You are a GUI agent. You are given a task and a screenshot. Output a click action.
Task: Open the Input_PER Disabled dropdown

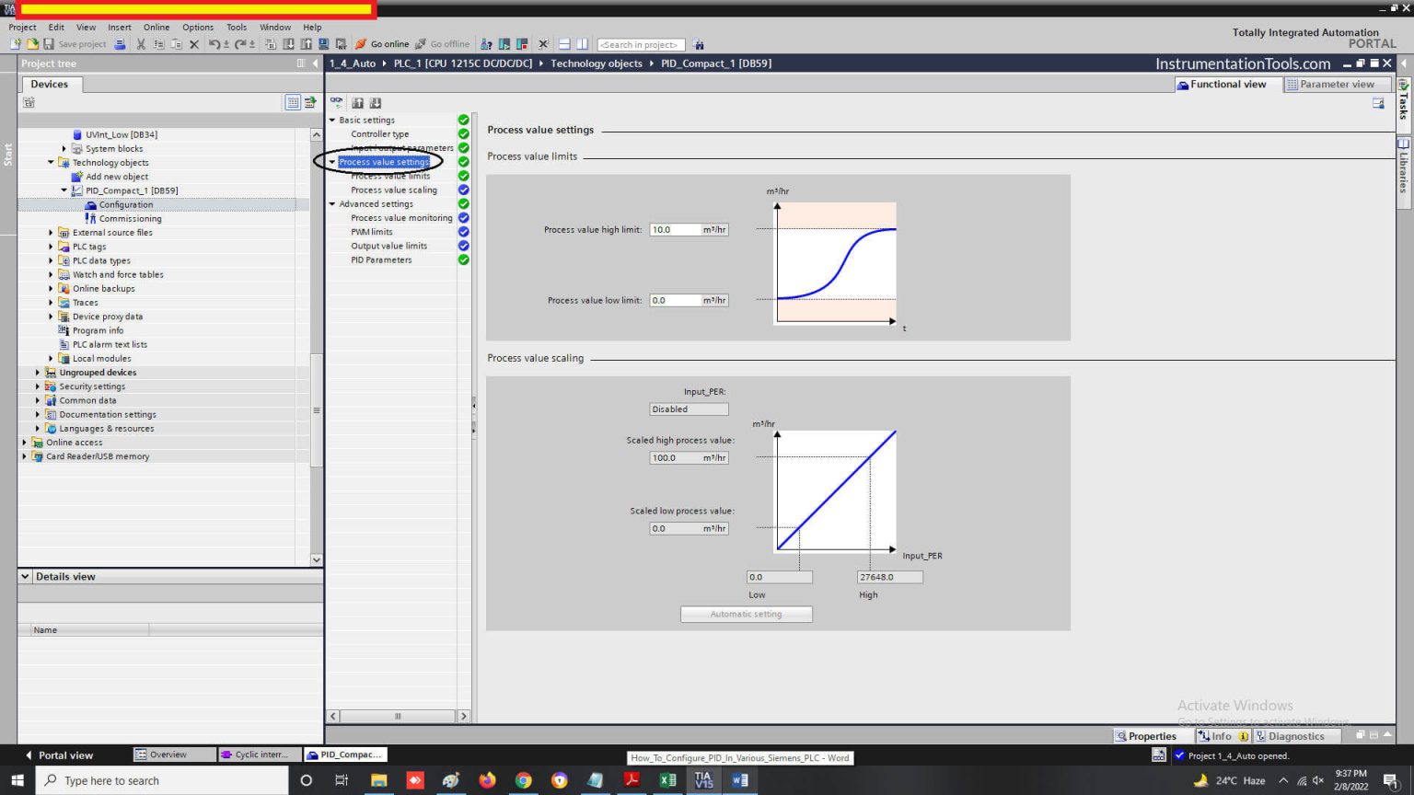(689, 409)
